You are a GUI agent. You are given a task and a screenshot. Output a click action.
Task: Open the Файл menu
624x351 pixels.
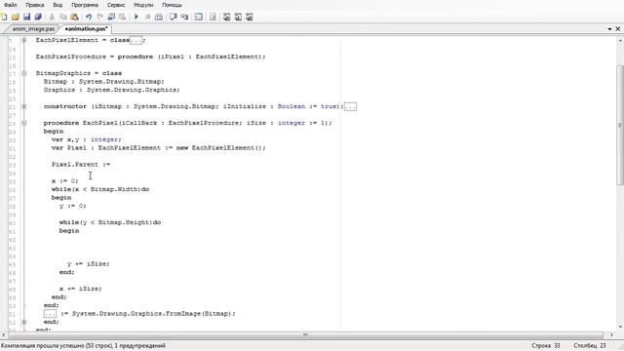click(x=11, y=5)
